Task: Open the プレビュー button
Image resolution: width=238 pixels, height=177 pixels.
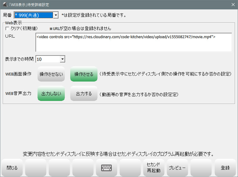Action: [x=177, y=168]
